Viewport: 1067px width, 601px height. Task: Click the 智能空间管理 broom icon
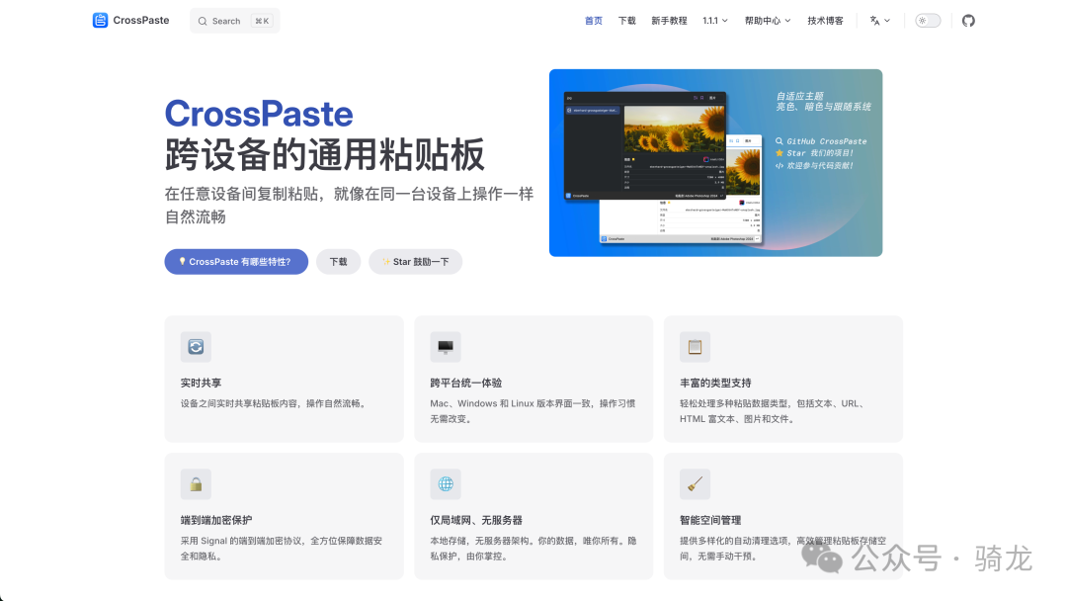click(x=695, y=484)
